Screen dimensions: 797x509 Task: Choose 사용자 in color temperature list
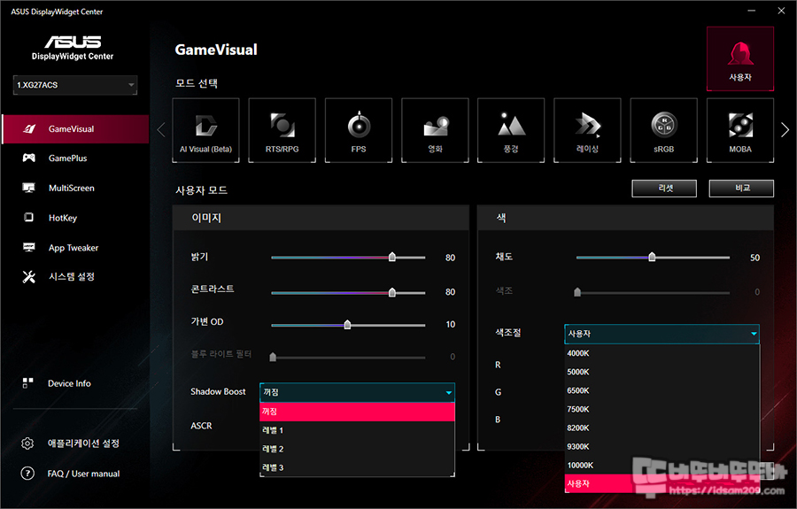pyautogui.click(x=662, y=483)
